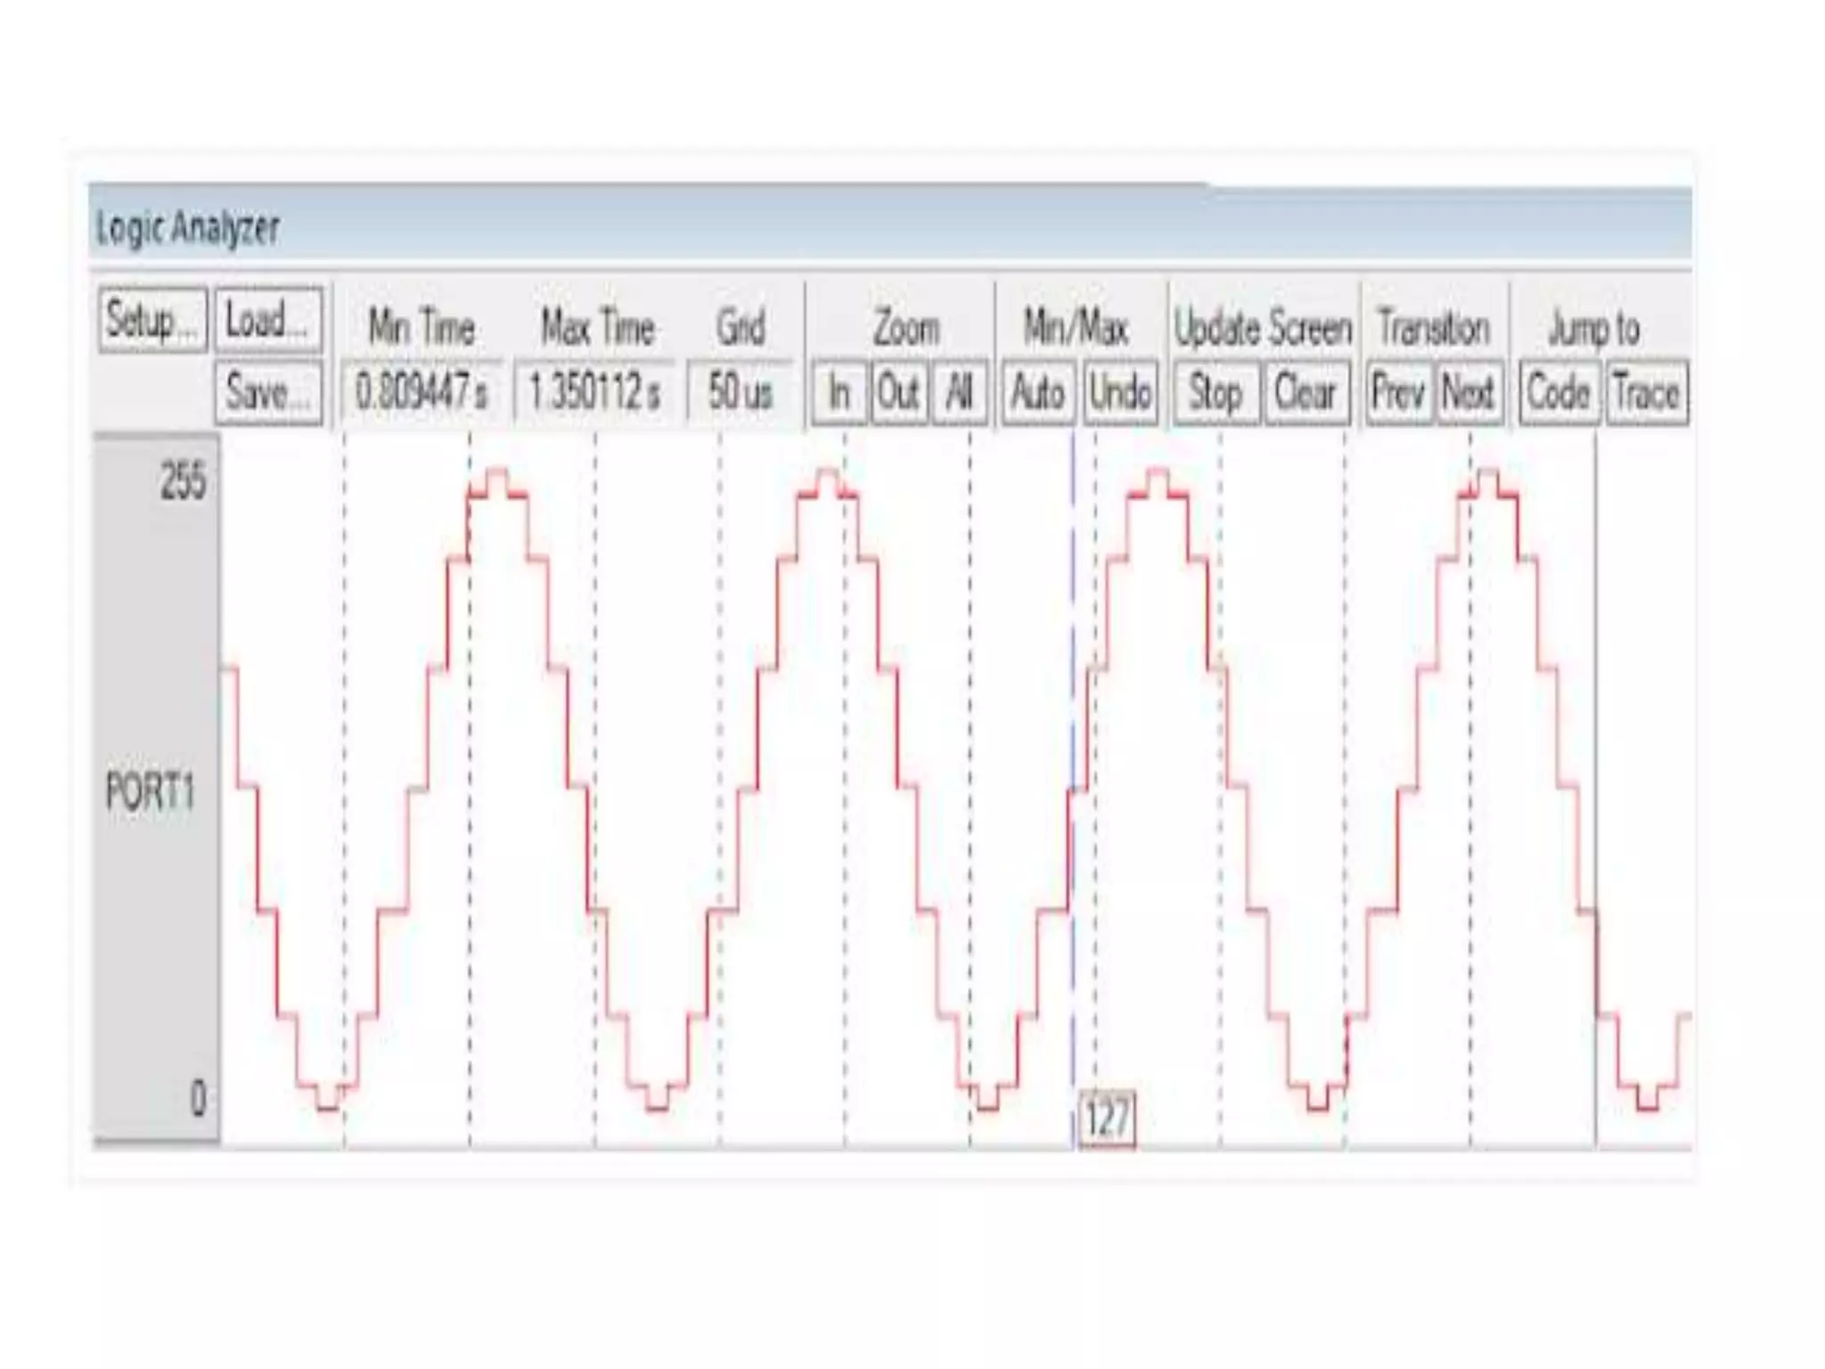Select the PORT1 signal label

point(150,791)
